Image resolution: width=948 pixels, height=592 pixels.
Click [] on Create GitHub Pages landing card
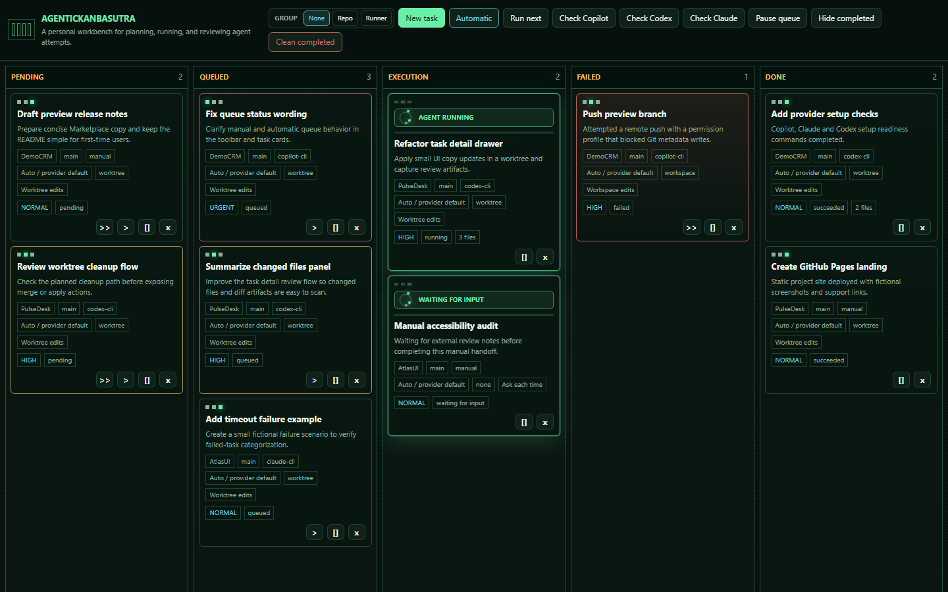[901, 380]
